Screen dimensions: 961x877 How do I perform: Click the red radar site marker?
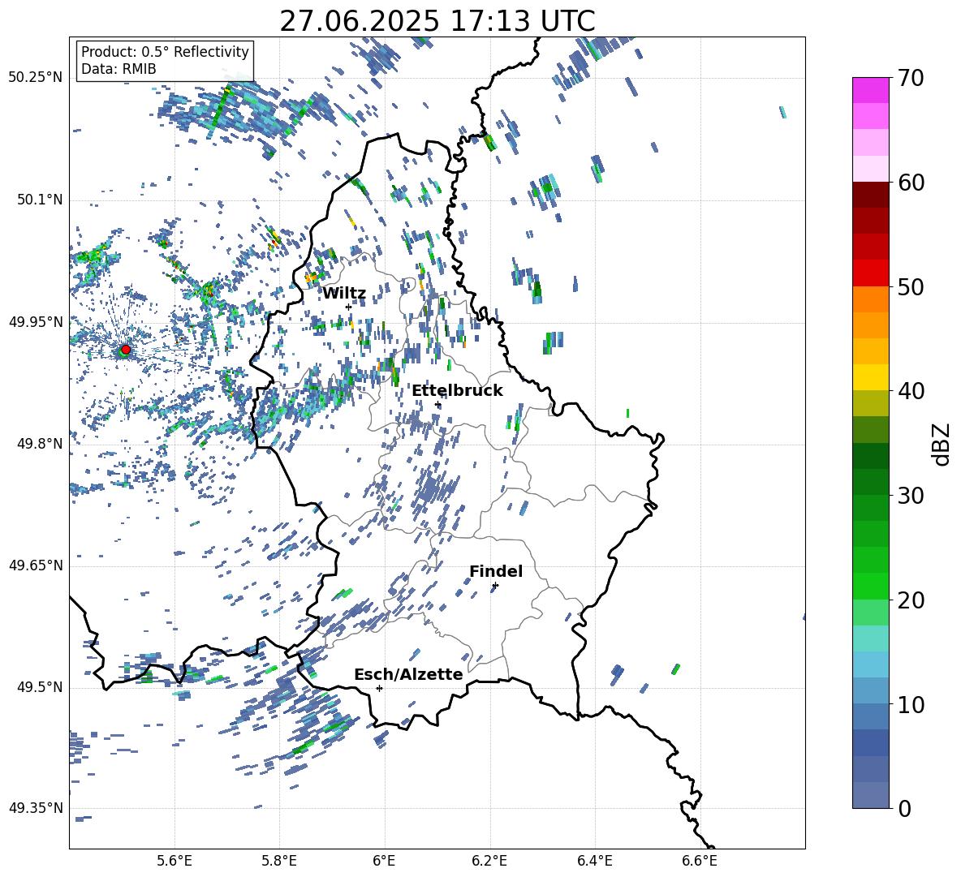tap(126, 350)
